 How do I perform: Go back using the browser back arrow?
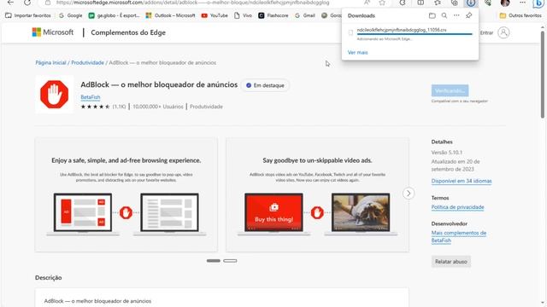[x=11, y=3]
